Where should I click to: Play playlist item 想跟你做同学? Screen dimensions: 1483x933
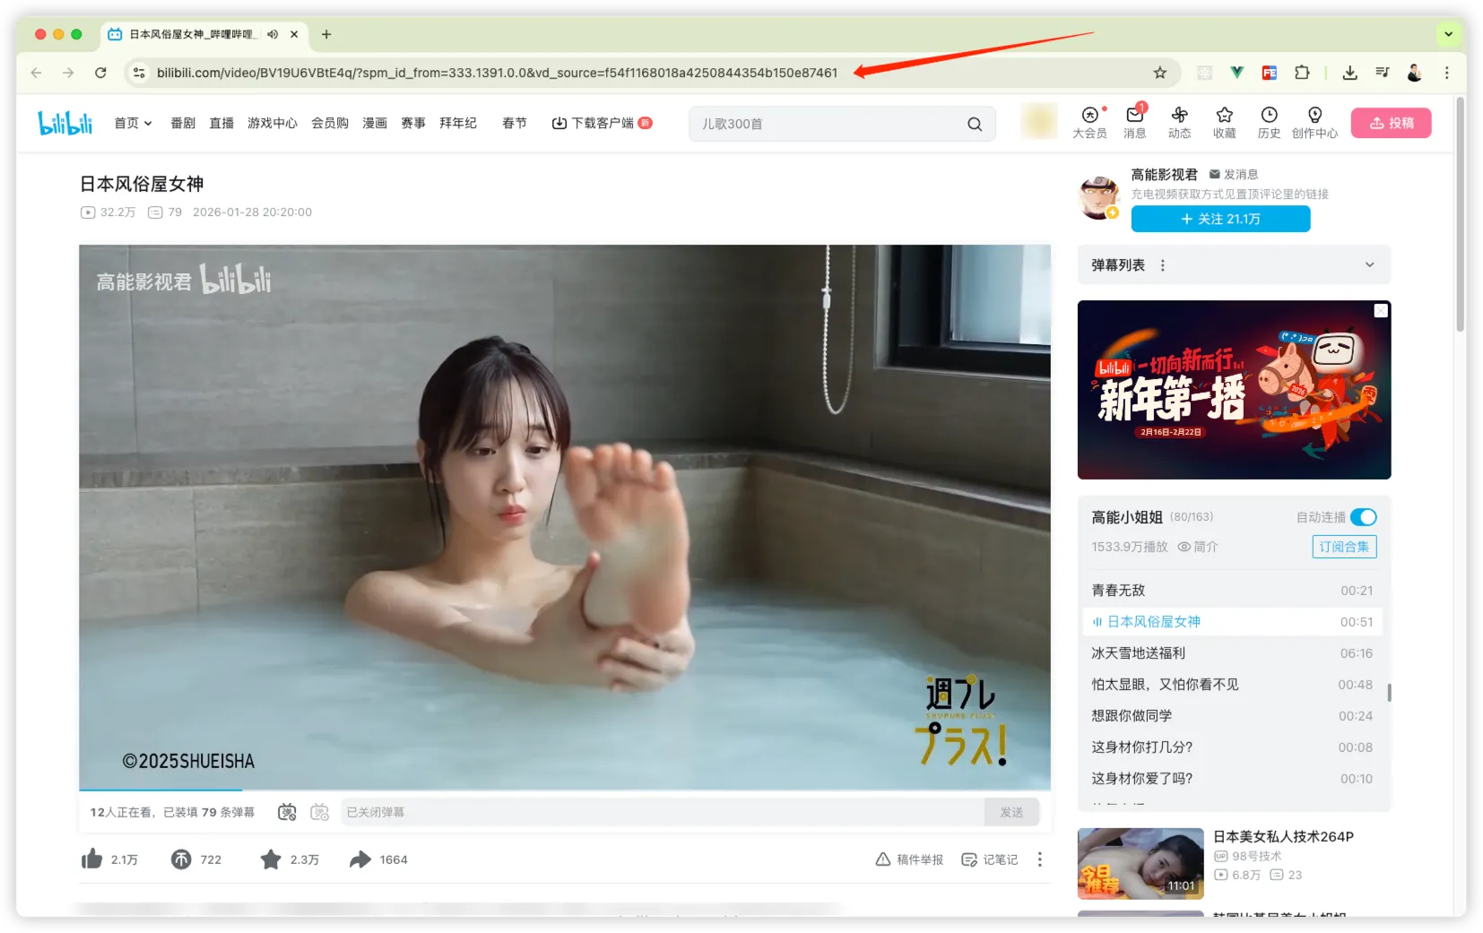[x=1233, y=716]
